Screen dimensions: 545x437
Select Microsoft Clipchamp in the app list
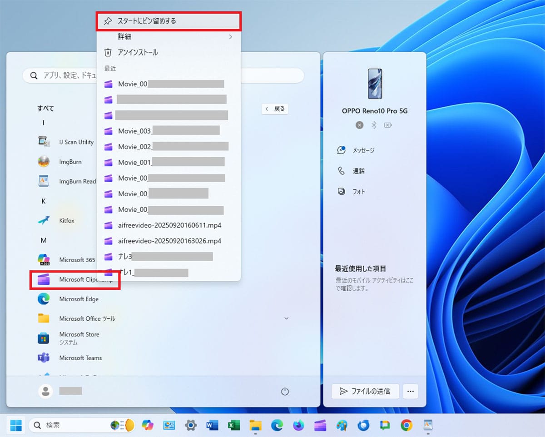(x=75, y=279)
